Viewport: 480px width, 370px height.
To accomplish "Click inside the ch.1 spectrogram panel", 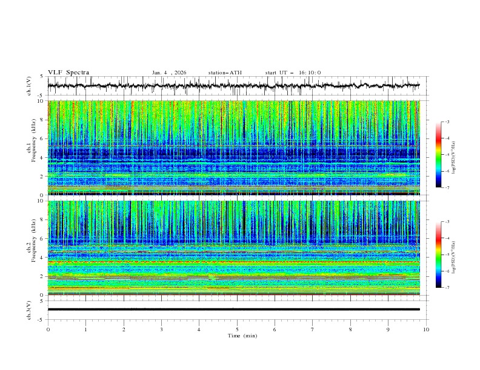I will click(233, 148).
